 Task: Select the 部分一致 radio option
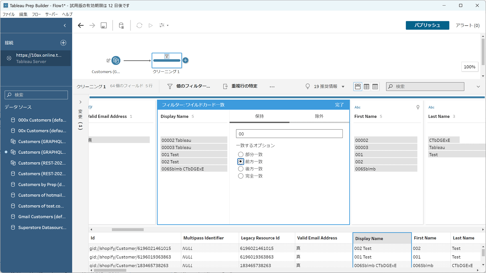[241, 154]
